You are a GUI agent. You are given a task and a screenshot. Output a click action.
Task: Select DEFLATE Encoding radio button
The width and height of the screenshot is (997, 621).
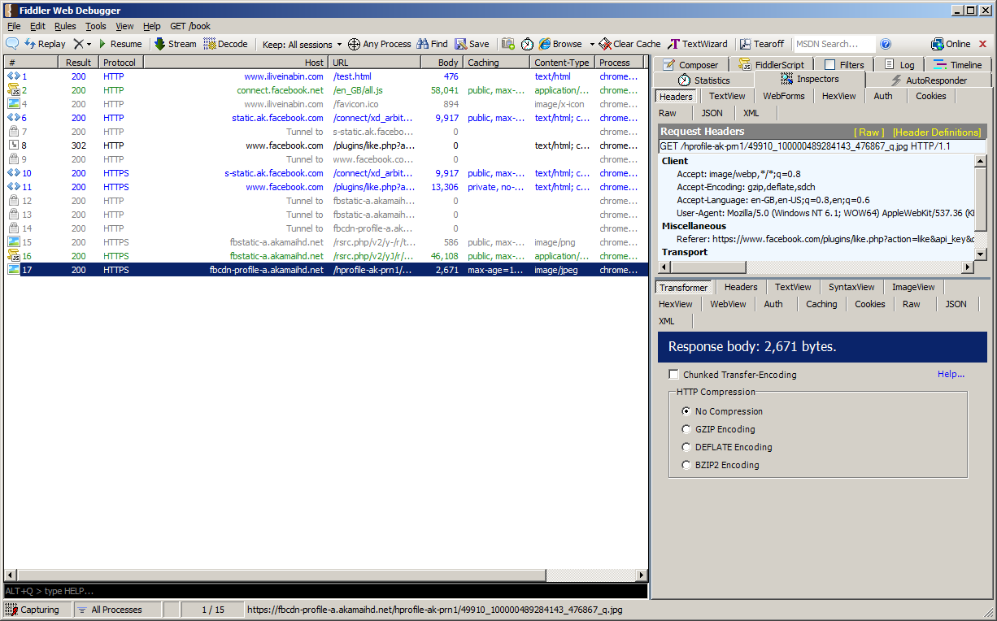[686, 447]
